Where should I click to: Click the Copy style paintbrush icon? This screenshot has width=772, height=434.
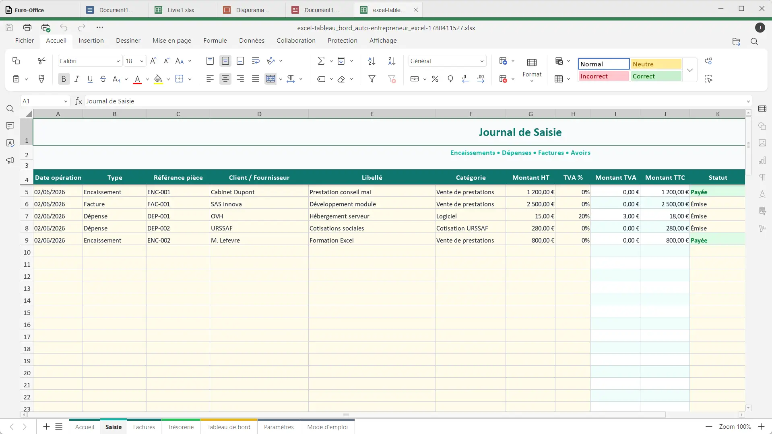pos(41,79)
